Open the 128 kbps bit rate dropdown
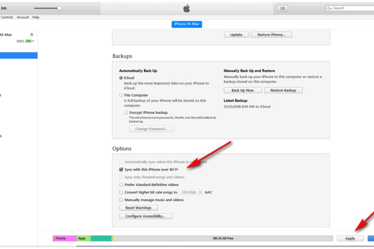 191,192
